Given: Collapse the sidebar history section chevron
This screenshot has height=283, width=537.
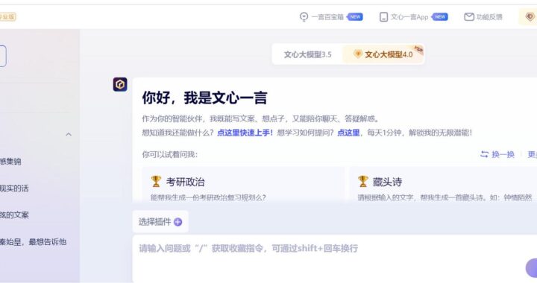Looking at the screenshot, I should point(69,134).
